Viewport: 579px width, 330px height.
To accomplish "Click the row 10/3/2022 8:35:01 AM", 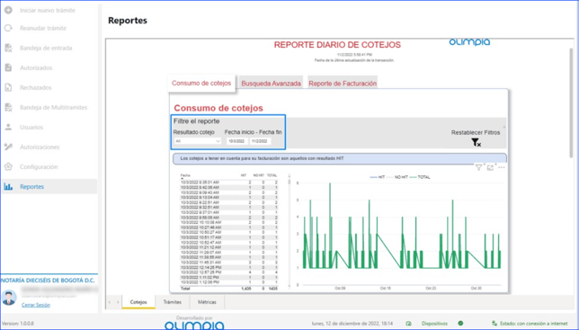I will click(x=229, y=183).
